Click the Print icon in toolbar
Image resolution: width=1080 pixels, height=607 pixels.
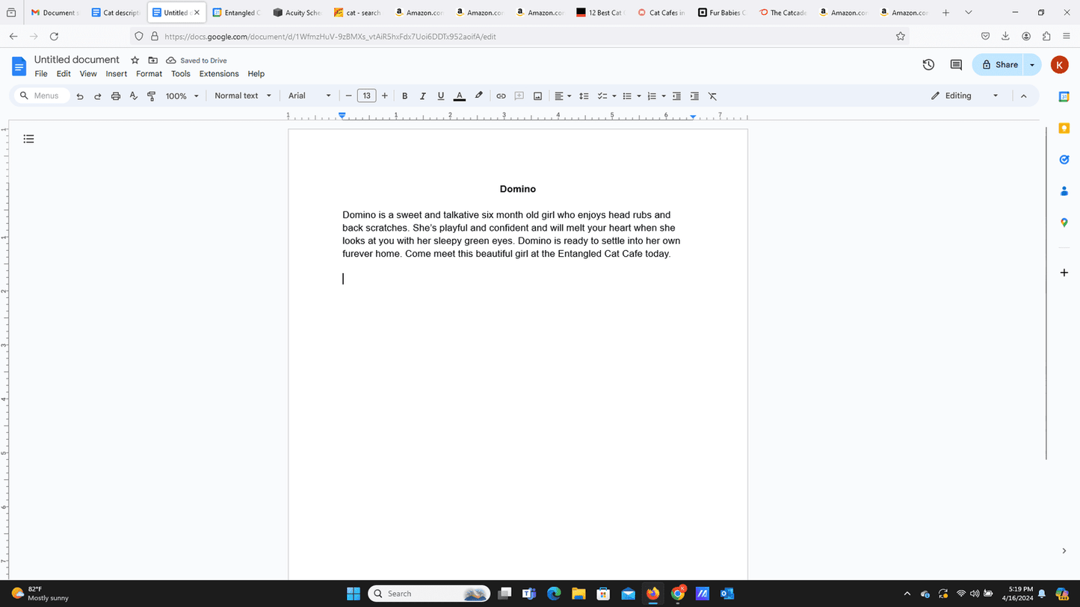116,96
